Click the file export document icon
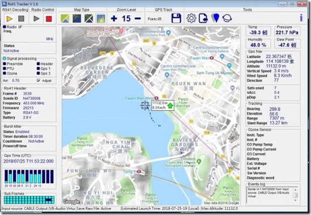Screen dimensions: 311x215 203,18
